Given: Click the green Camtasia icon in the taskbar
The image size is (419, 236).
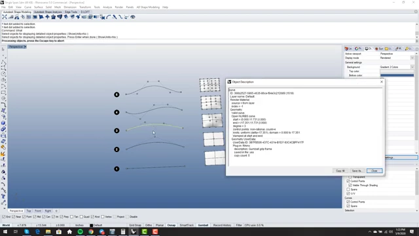Looking at the screenshot, I should pyautogui.click(x=144, y=231).
